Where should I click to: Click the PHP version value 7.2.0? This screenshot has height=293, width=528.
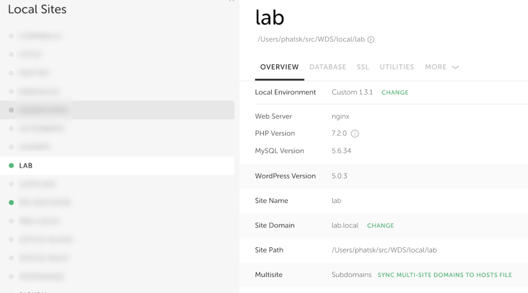click(339, 134)
